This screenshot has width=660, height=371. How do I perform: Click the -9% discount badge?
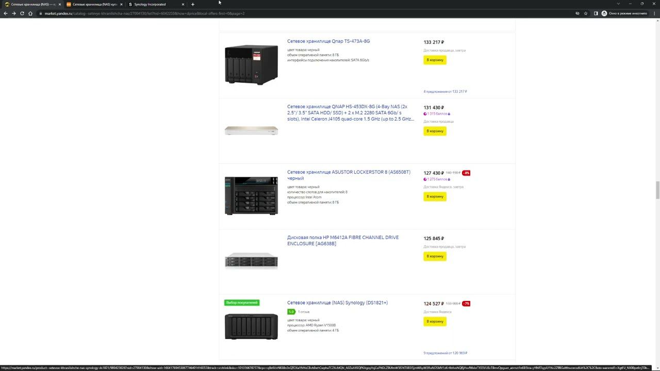click(x=466, y=173)
